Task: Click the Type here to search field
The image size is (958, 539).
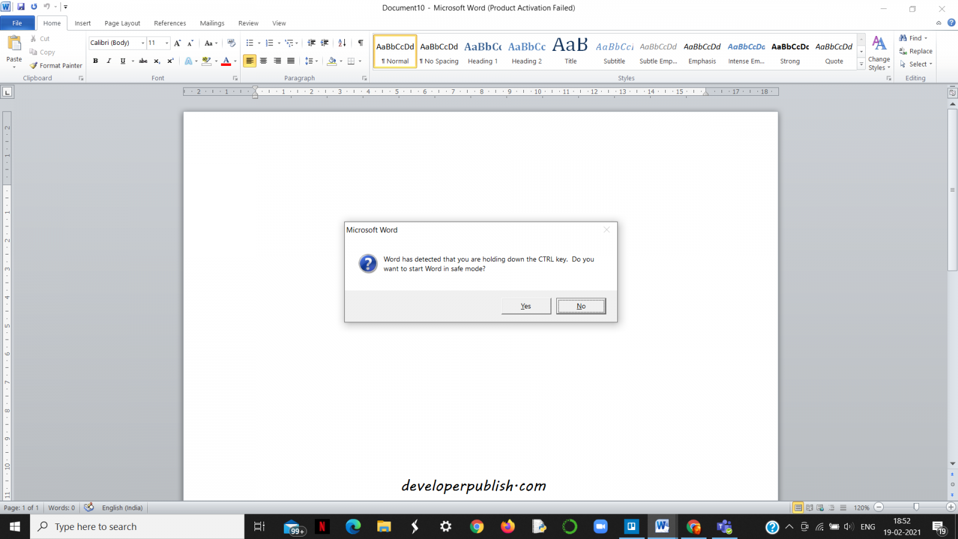Action: [137, 526]
